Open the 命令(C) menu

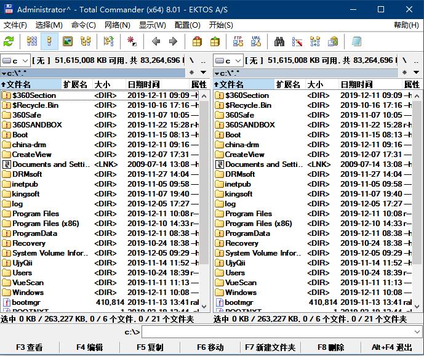click(83, 25)
